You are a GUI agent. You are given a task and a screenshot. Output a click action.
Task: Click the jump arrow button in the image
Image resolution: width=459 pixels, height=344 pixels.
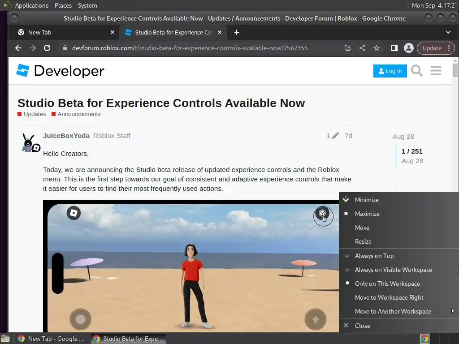[x=316, y=319]
